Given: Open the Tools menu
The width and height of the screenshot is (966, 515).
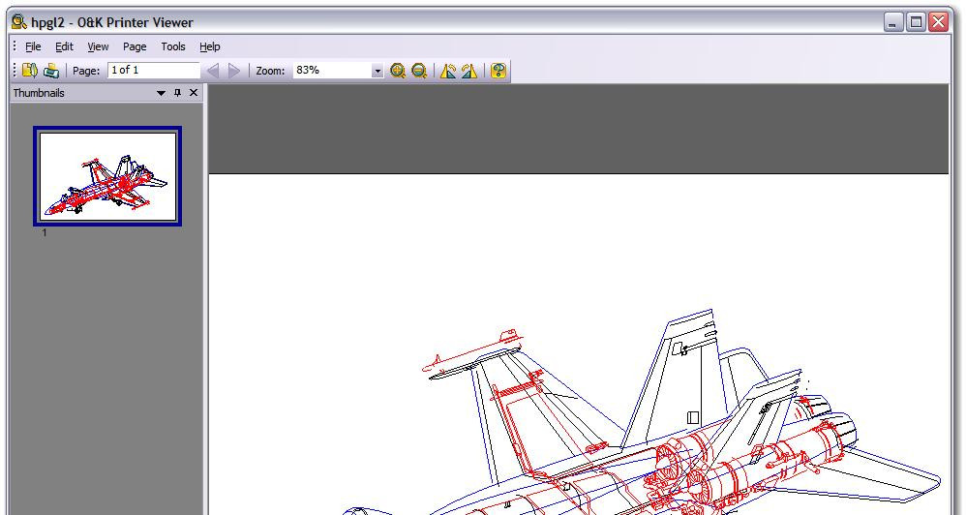Looking at the screenshot, I should coord(173,46).
